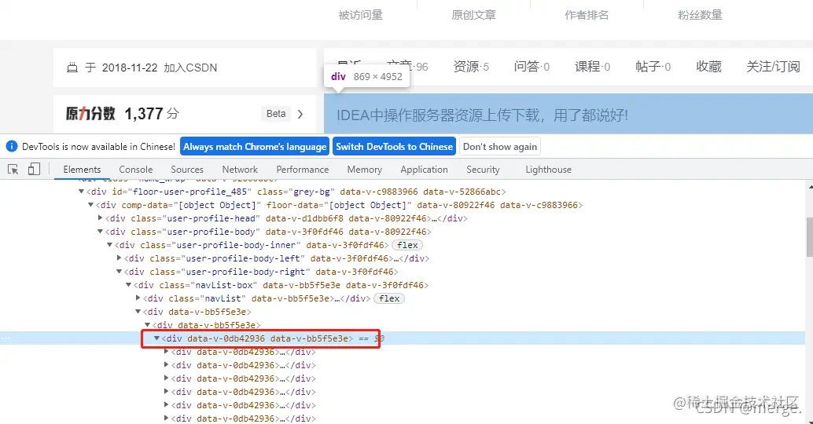Select the user-profile-head element row
Viewport: 813px width, 424px height.
coord(403,218)
